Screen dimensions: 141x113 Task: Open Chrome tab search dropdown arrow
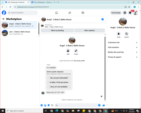(2, 2)
